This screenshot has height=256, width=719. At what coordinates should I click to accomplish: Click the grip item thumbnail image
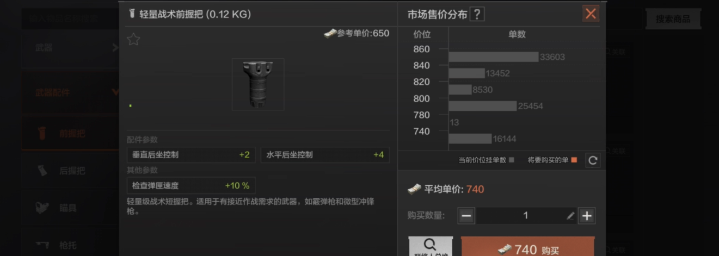[x=258, y=84]
